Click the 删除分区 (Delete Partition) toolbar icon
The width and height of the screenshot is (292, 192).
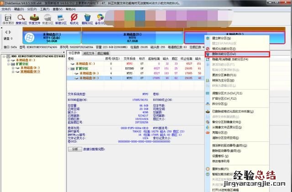pyautogui.click(x=88, y=18)
